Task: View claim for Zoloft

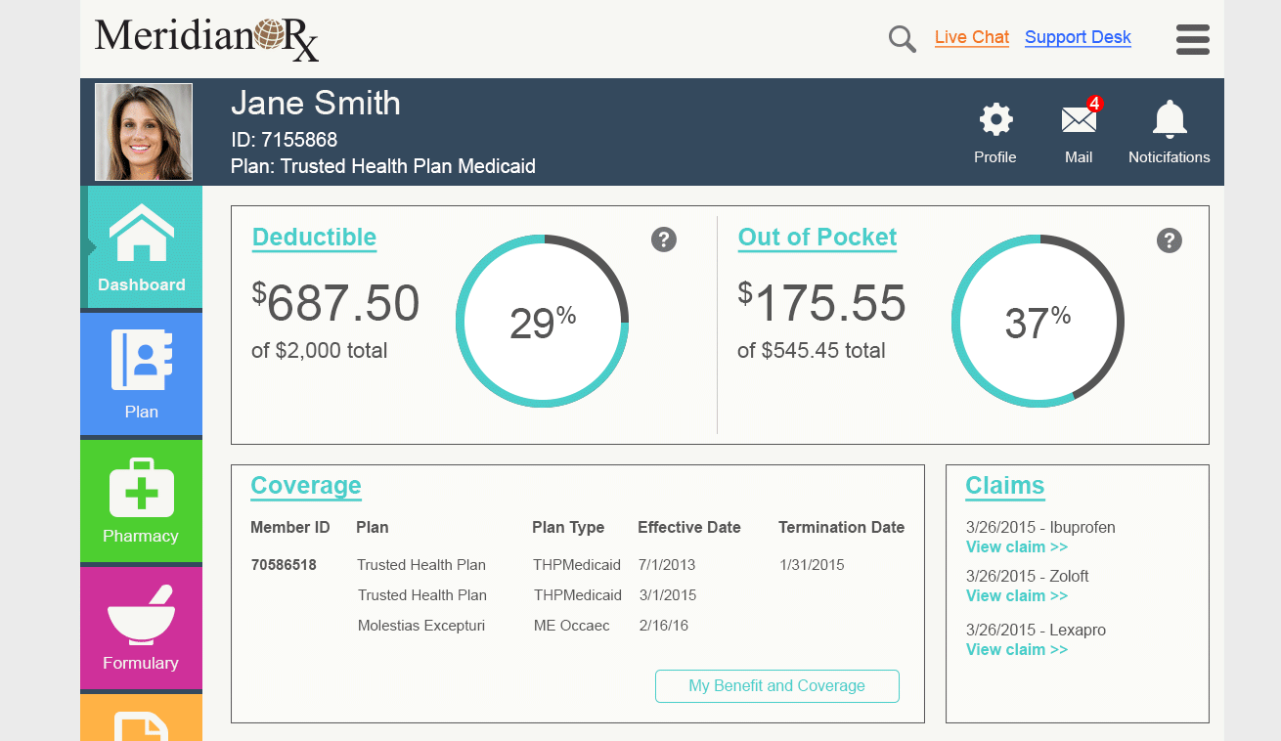Action: coord(1017,595)
